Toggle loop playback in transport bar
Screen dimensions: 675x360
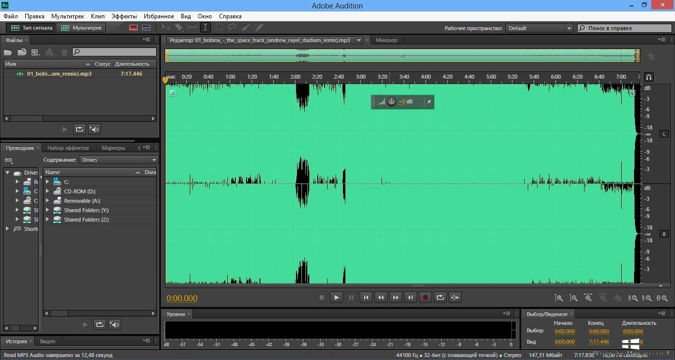pyautogui.click(x=440, y=297)
